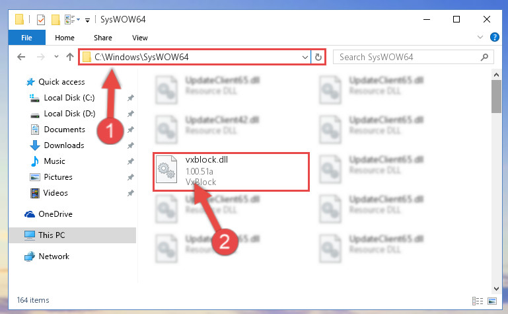
Task: Switch to the View ribbon tab
Action: pyautogui.click(x=140, y=38)
